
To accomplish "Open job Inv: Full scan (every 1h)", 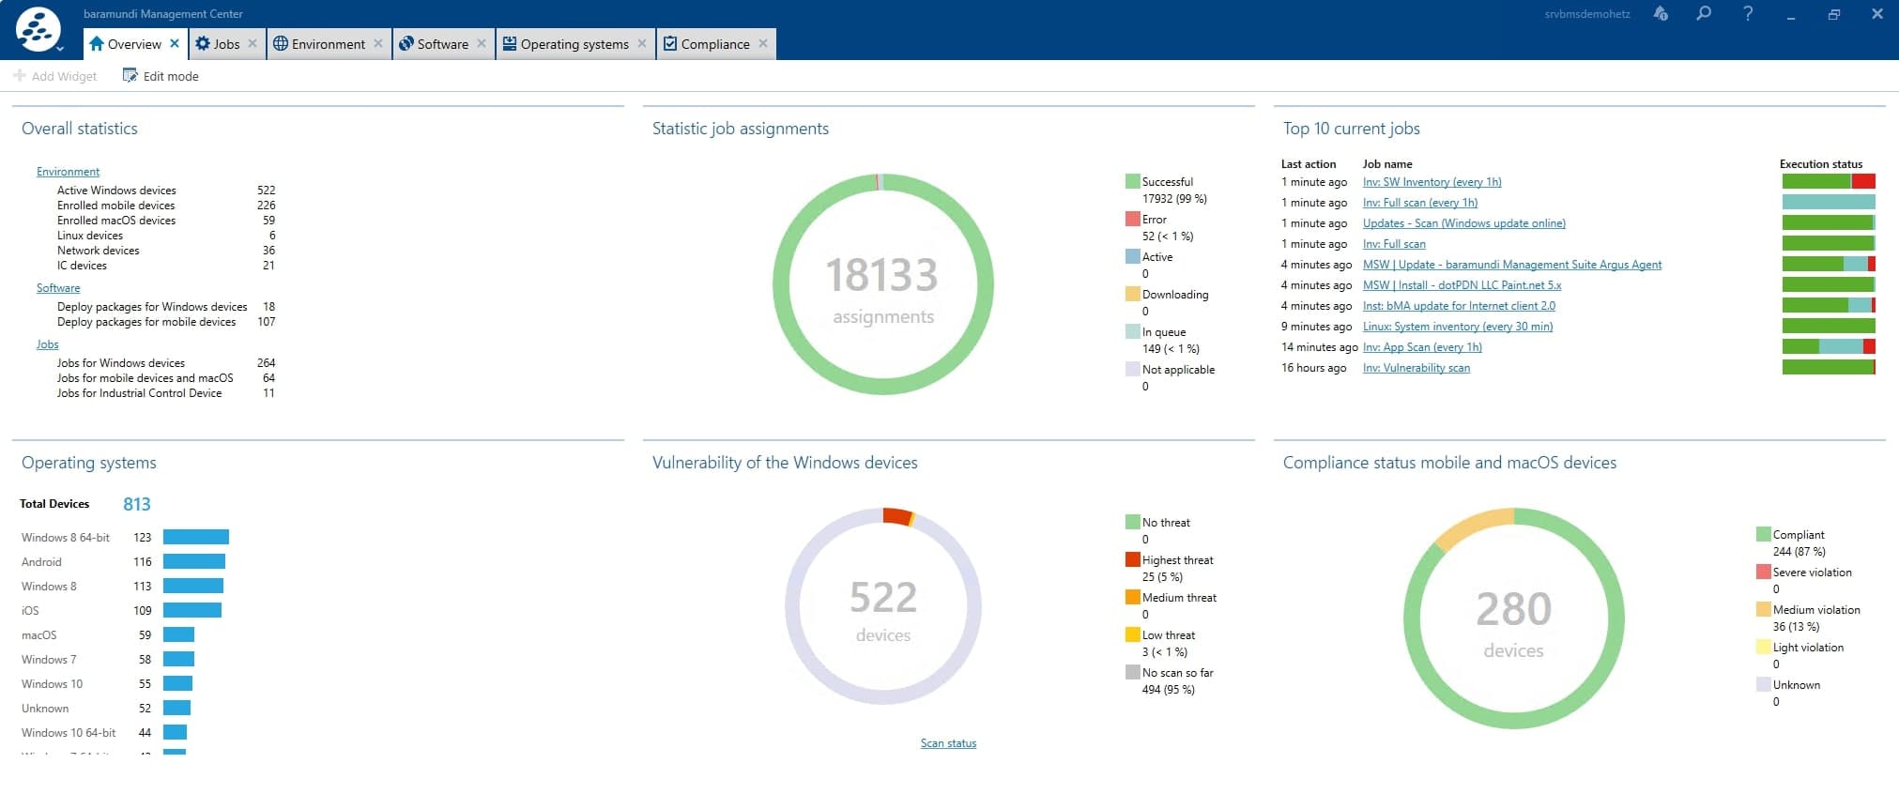I will 1420,203.
